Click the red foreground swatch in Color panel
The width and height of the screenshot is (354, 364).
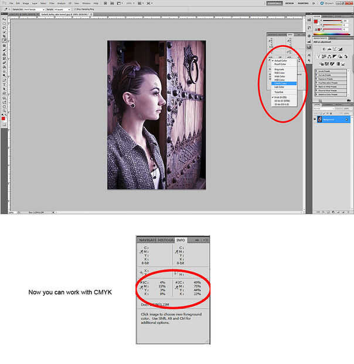click(x=316, y=21)
